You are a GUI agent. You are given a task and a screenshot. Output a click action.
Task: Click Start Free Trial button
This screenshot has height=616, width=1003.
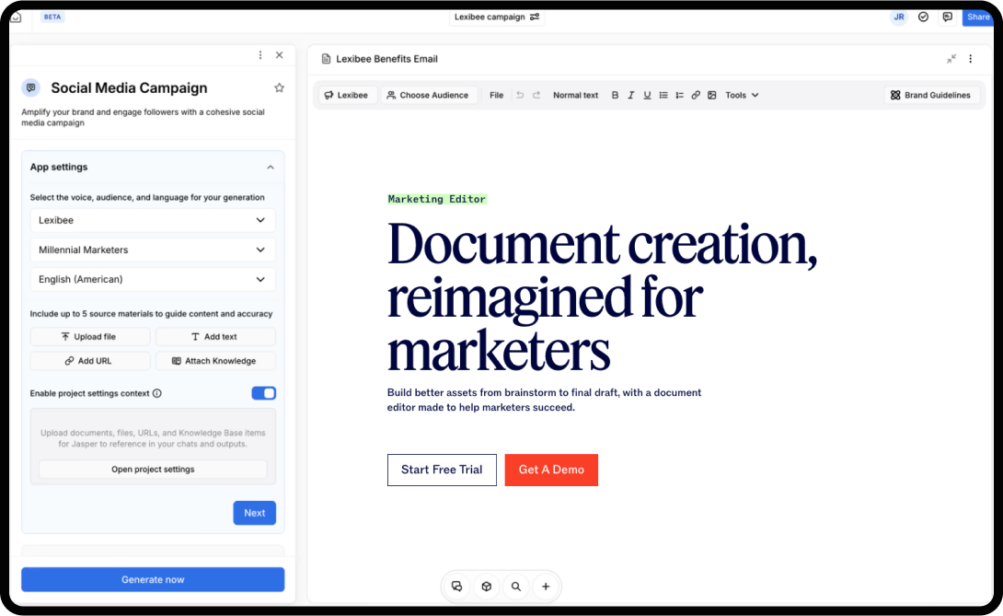click(x=442, y=470)
